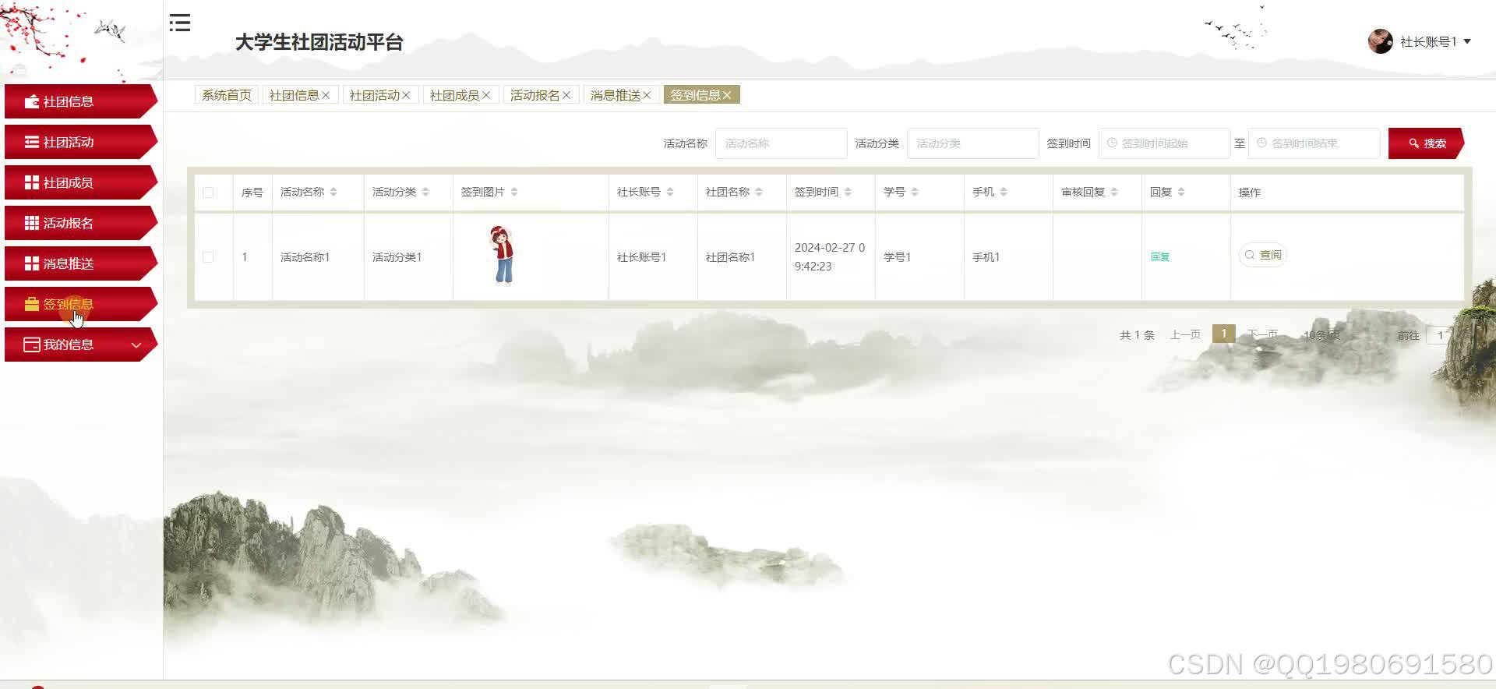1496x689 pixels.
Task: Open 活动报名 in the sidebar
Action: (x=81, y=223)
